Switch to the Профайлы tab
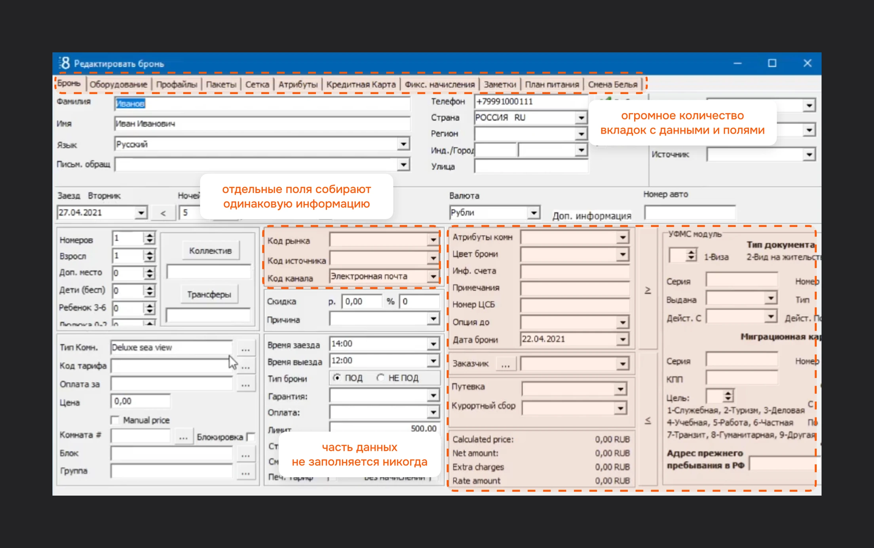 pos(177,84)
